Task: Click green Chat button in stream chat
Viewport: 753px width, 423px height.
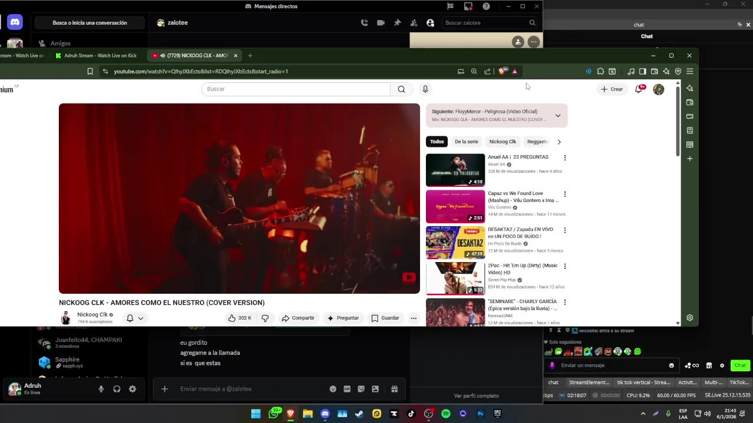Action: click(740, 365)
